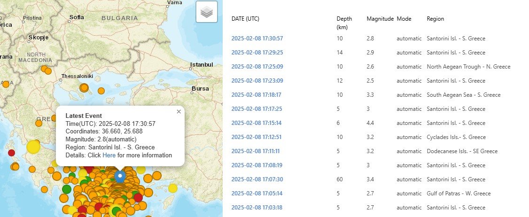The width and height of the screenshot is (529, 217).
Task: Click the 'Here' link for more information
Action: click(109, 155)
